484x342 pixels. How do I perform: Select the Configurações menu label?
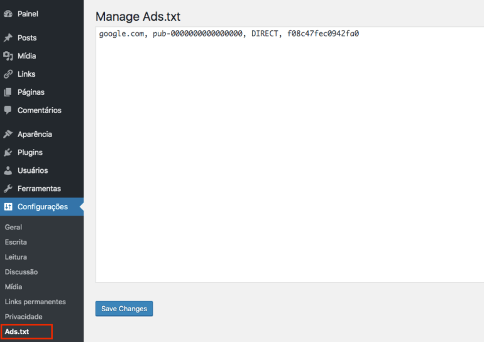(x=43, y=207)
